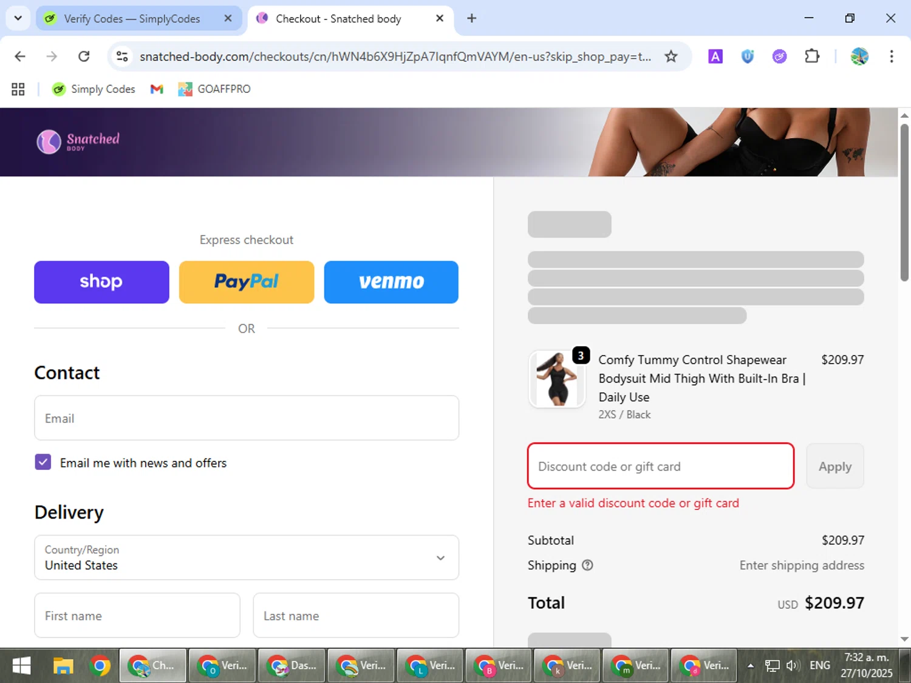Open the Simply Codes bookmark
The image size is (911, 683).
(94, 89)
